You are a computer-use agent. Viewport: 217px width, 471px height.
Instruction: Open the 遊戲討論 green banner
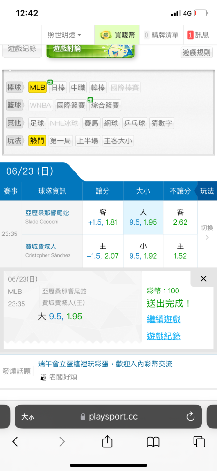pyautogui.click(x=91, y=50)
